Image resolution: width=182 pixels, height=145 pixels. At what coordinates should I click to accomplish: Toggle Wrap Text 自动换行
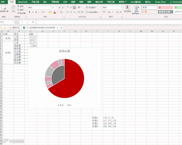(x=91, y=7)
